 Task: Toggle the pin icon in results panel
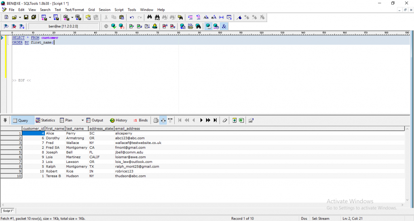click(5, 120)
